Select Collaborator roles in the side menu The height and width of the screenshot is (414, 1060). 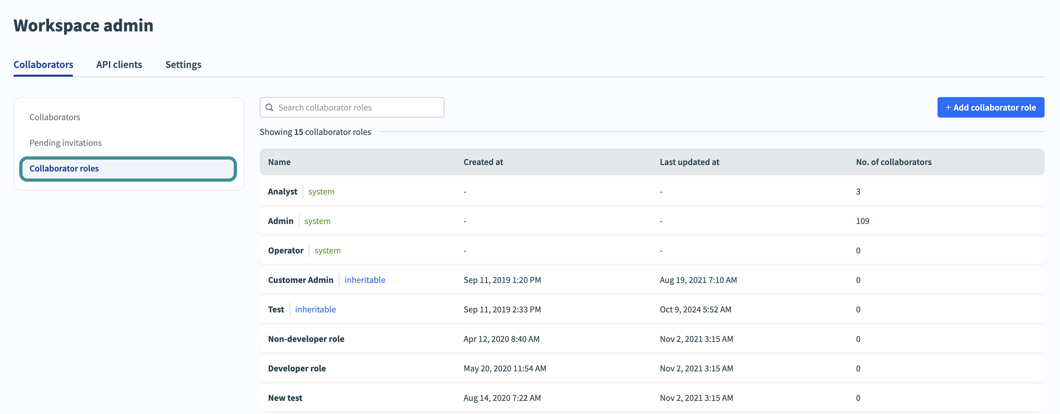(x=128, y=169)
